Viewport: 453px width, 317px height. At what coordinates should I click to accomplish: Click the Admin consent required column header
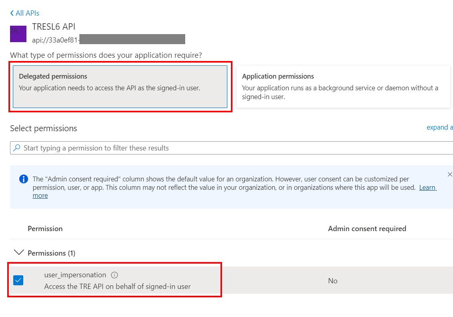(x=367, y=228)
